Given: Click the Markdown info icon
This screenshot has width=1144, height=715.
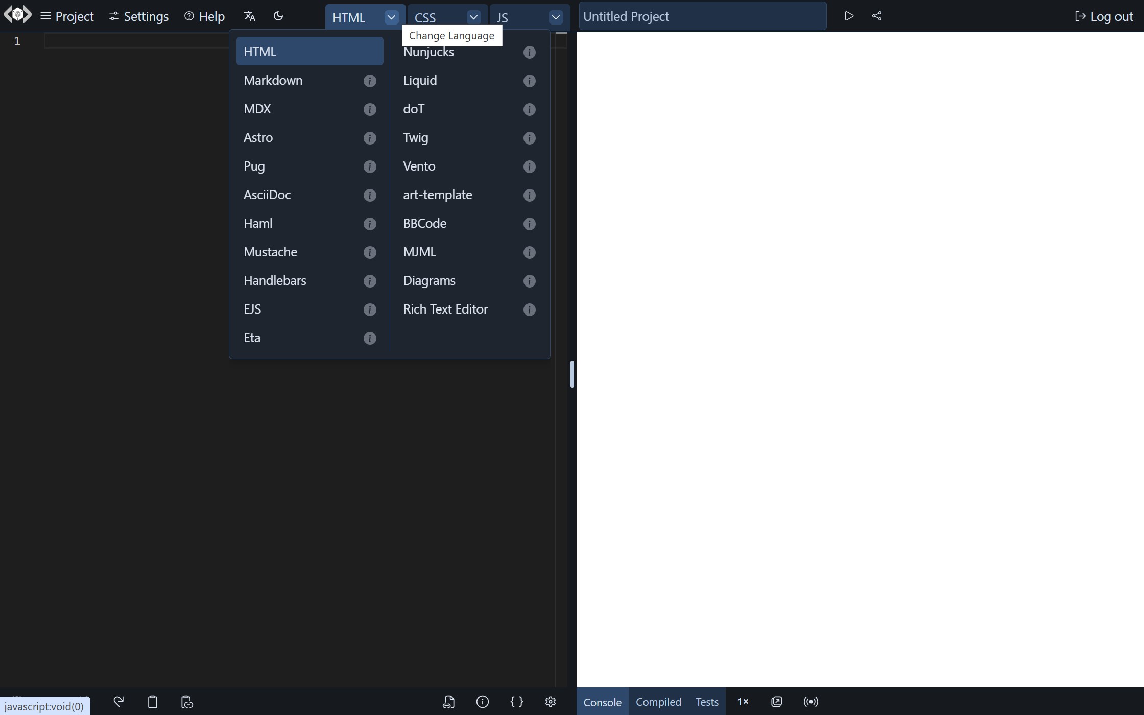Looking at the screenshot, I should pos(370,81).
